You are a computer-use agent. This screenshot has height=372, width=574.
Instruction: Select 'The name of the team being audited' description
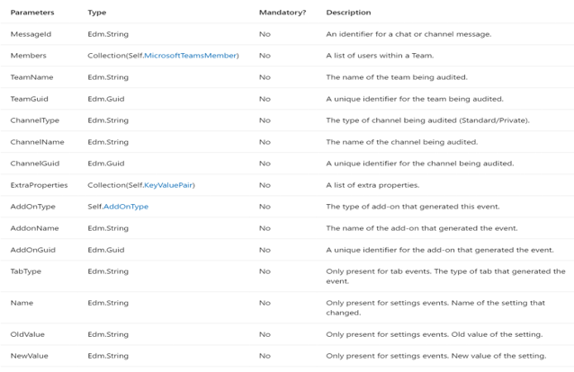(x=397, y=77)
